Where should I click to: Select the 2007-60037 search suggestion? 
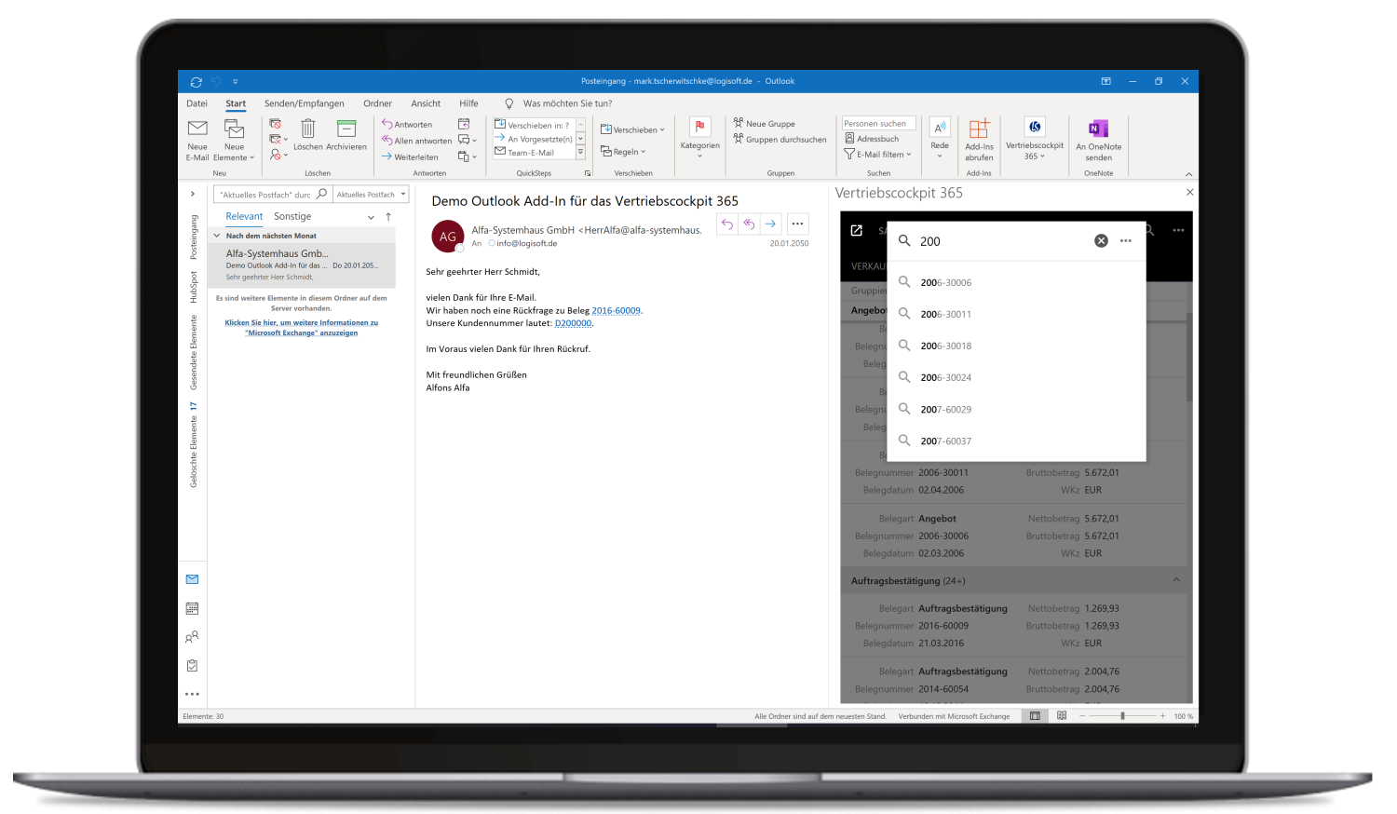click(x=1016, y=441)
